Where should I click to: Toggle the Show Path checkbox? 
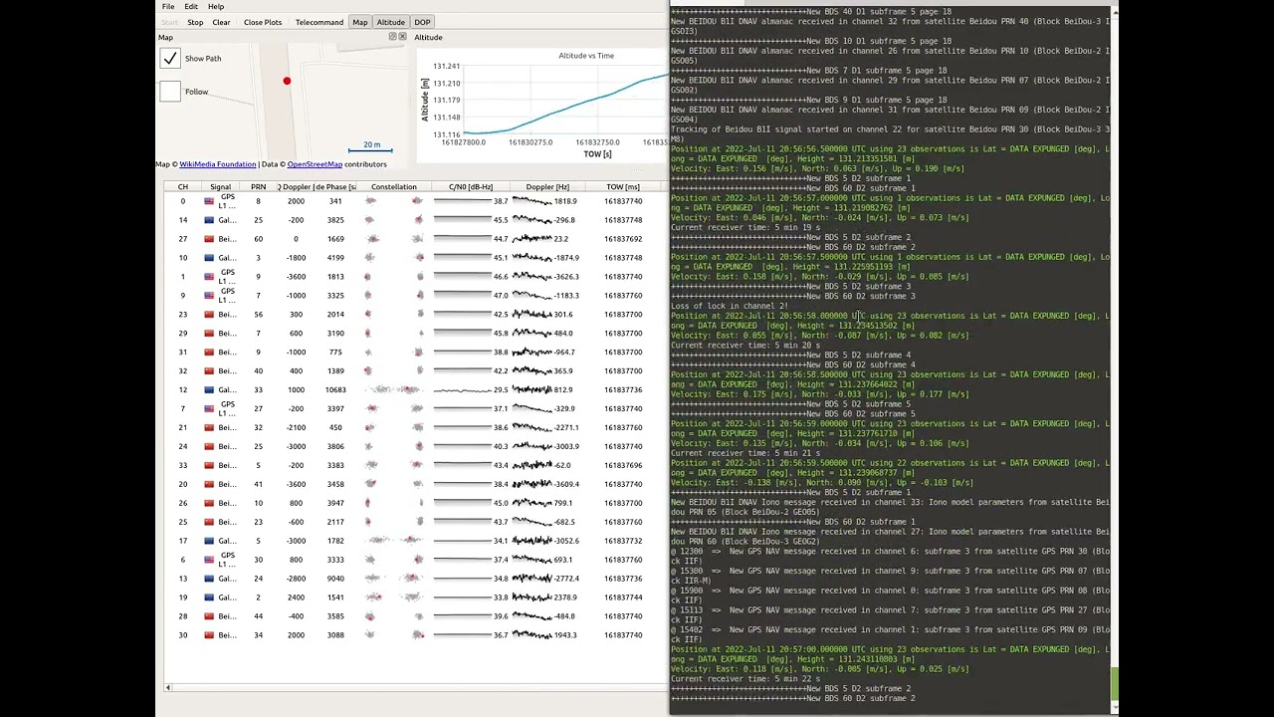pyautogui.click(x=170, y=59)
